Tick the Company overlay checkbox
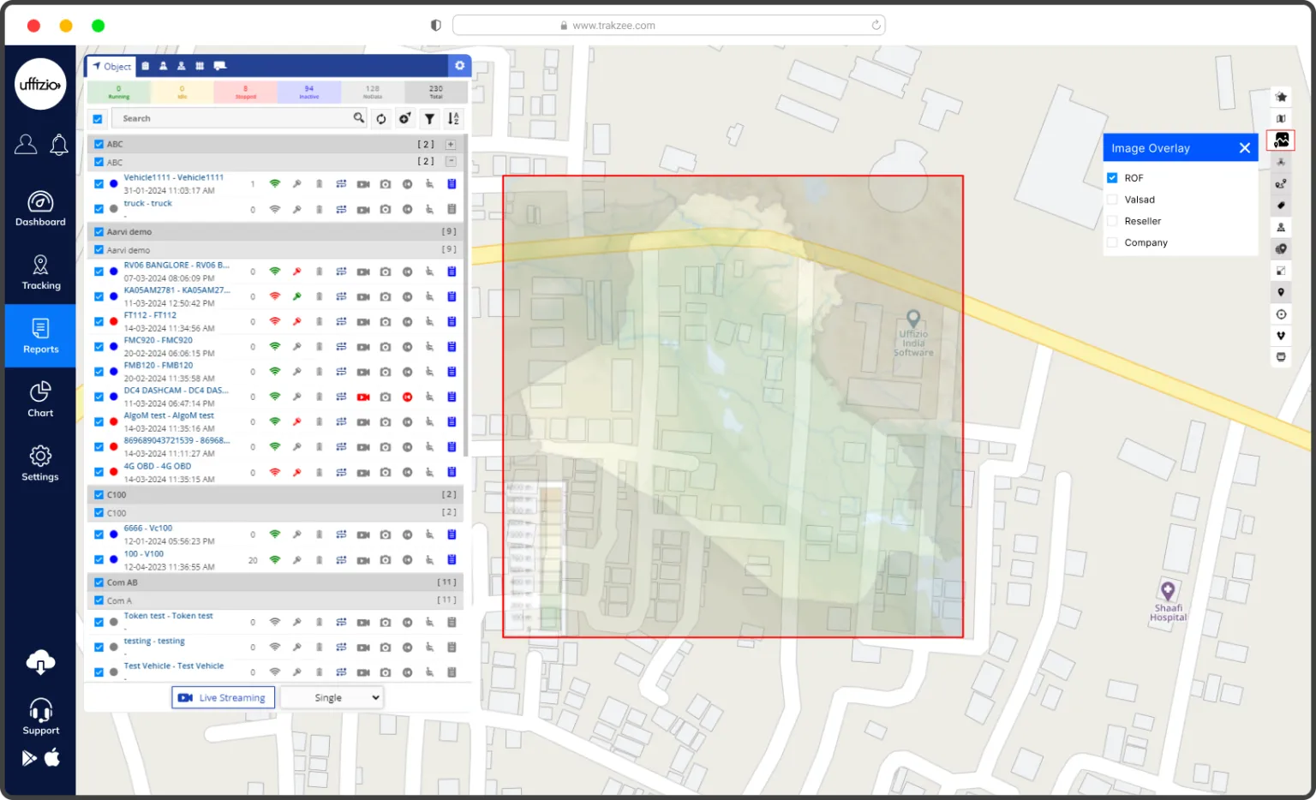The height and width of the screenshot is (800, 1316). coord(1112,243)
